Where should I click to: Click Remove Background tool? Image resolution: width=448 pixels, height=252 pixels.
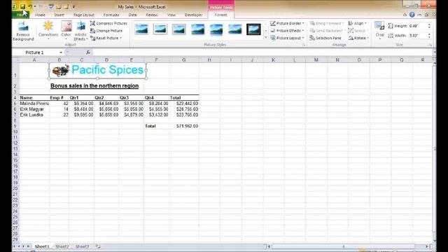tap(23, 31)
